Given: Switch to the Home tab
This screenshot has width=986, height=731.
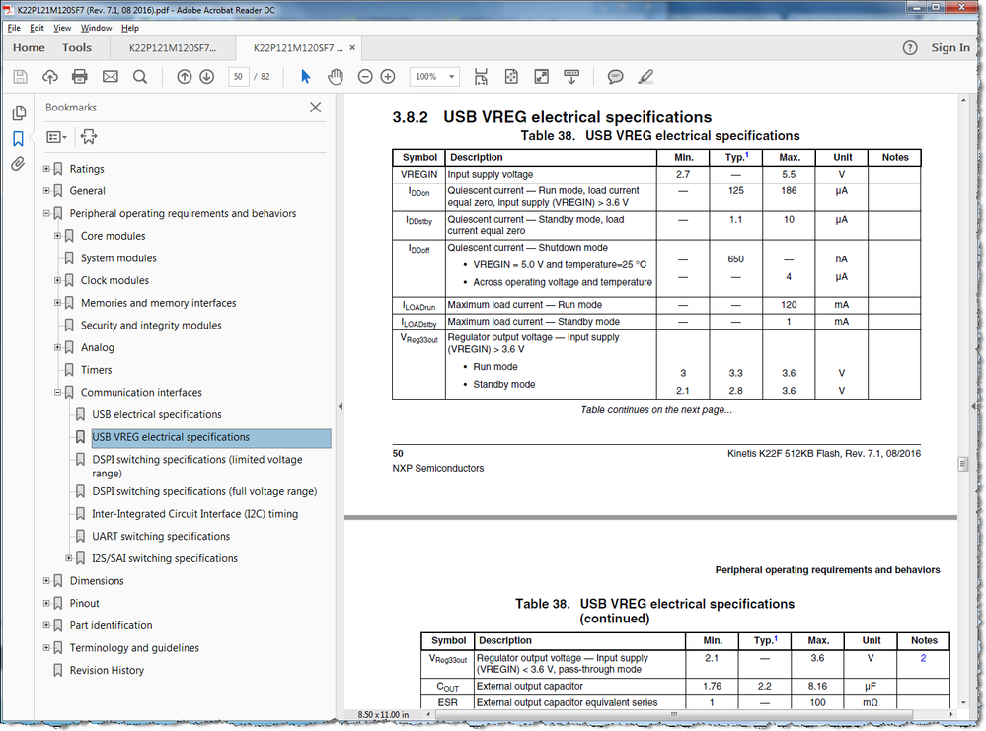Looking at the screenshot, I should (x=29, y=47).
